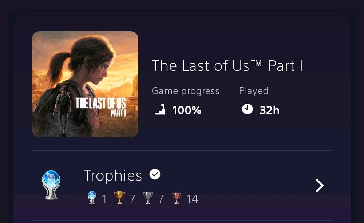Click the gold trophy icon
364x223 pixels.
click(119, 198)
